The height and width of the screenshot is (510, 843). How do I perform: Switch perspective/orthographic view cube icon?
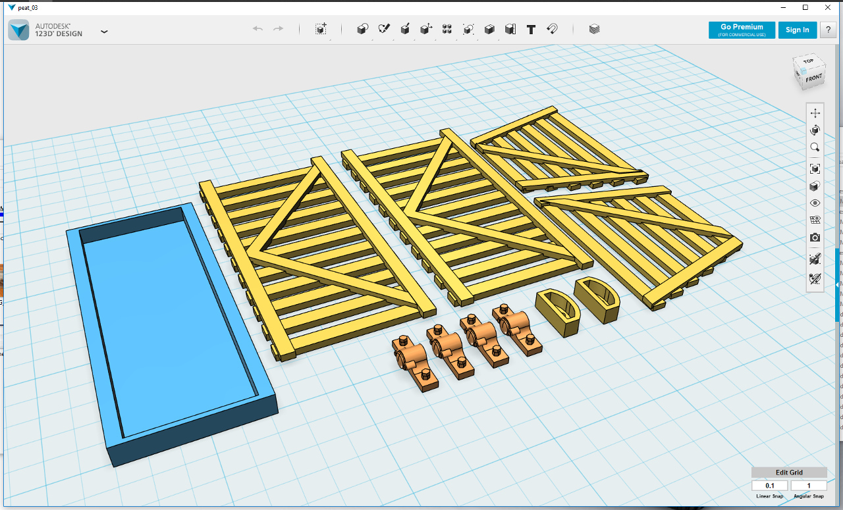pyautogui.click(x=815, y=187)
